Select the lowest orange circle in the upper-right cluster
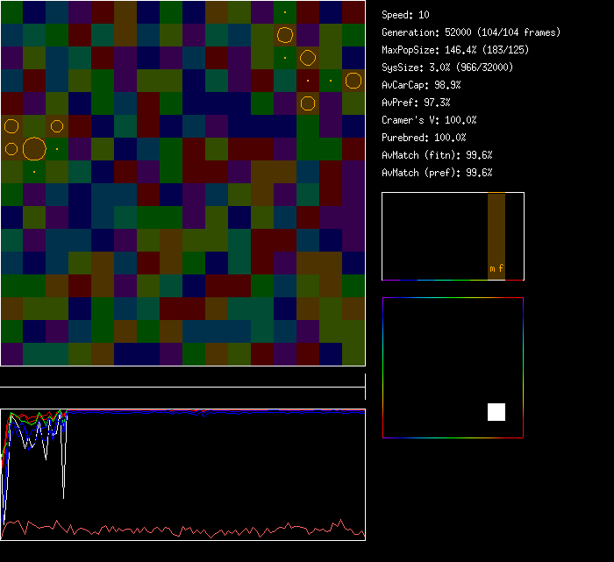Image resolution: width=614 pixels, height=562 pixels. pos(307,103)
